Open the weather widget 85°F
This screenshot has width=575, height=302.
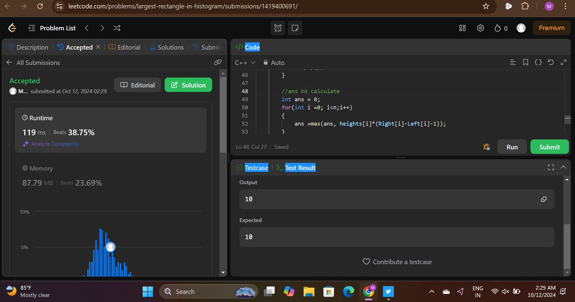coord(28,291)
